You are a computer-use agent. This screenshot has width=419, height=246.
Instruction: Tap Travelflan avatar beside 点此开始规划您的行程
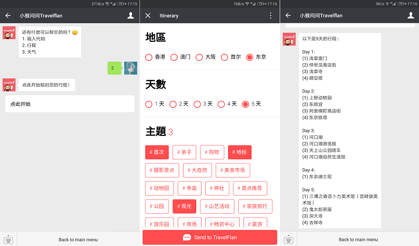[9, 85]
